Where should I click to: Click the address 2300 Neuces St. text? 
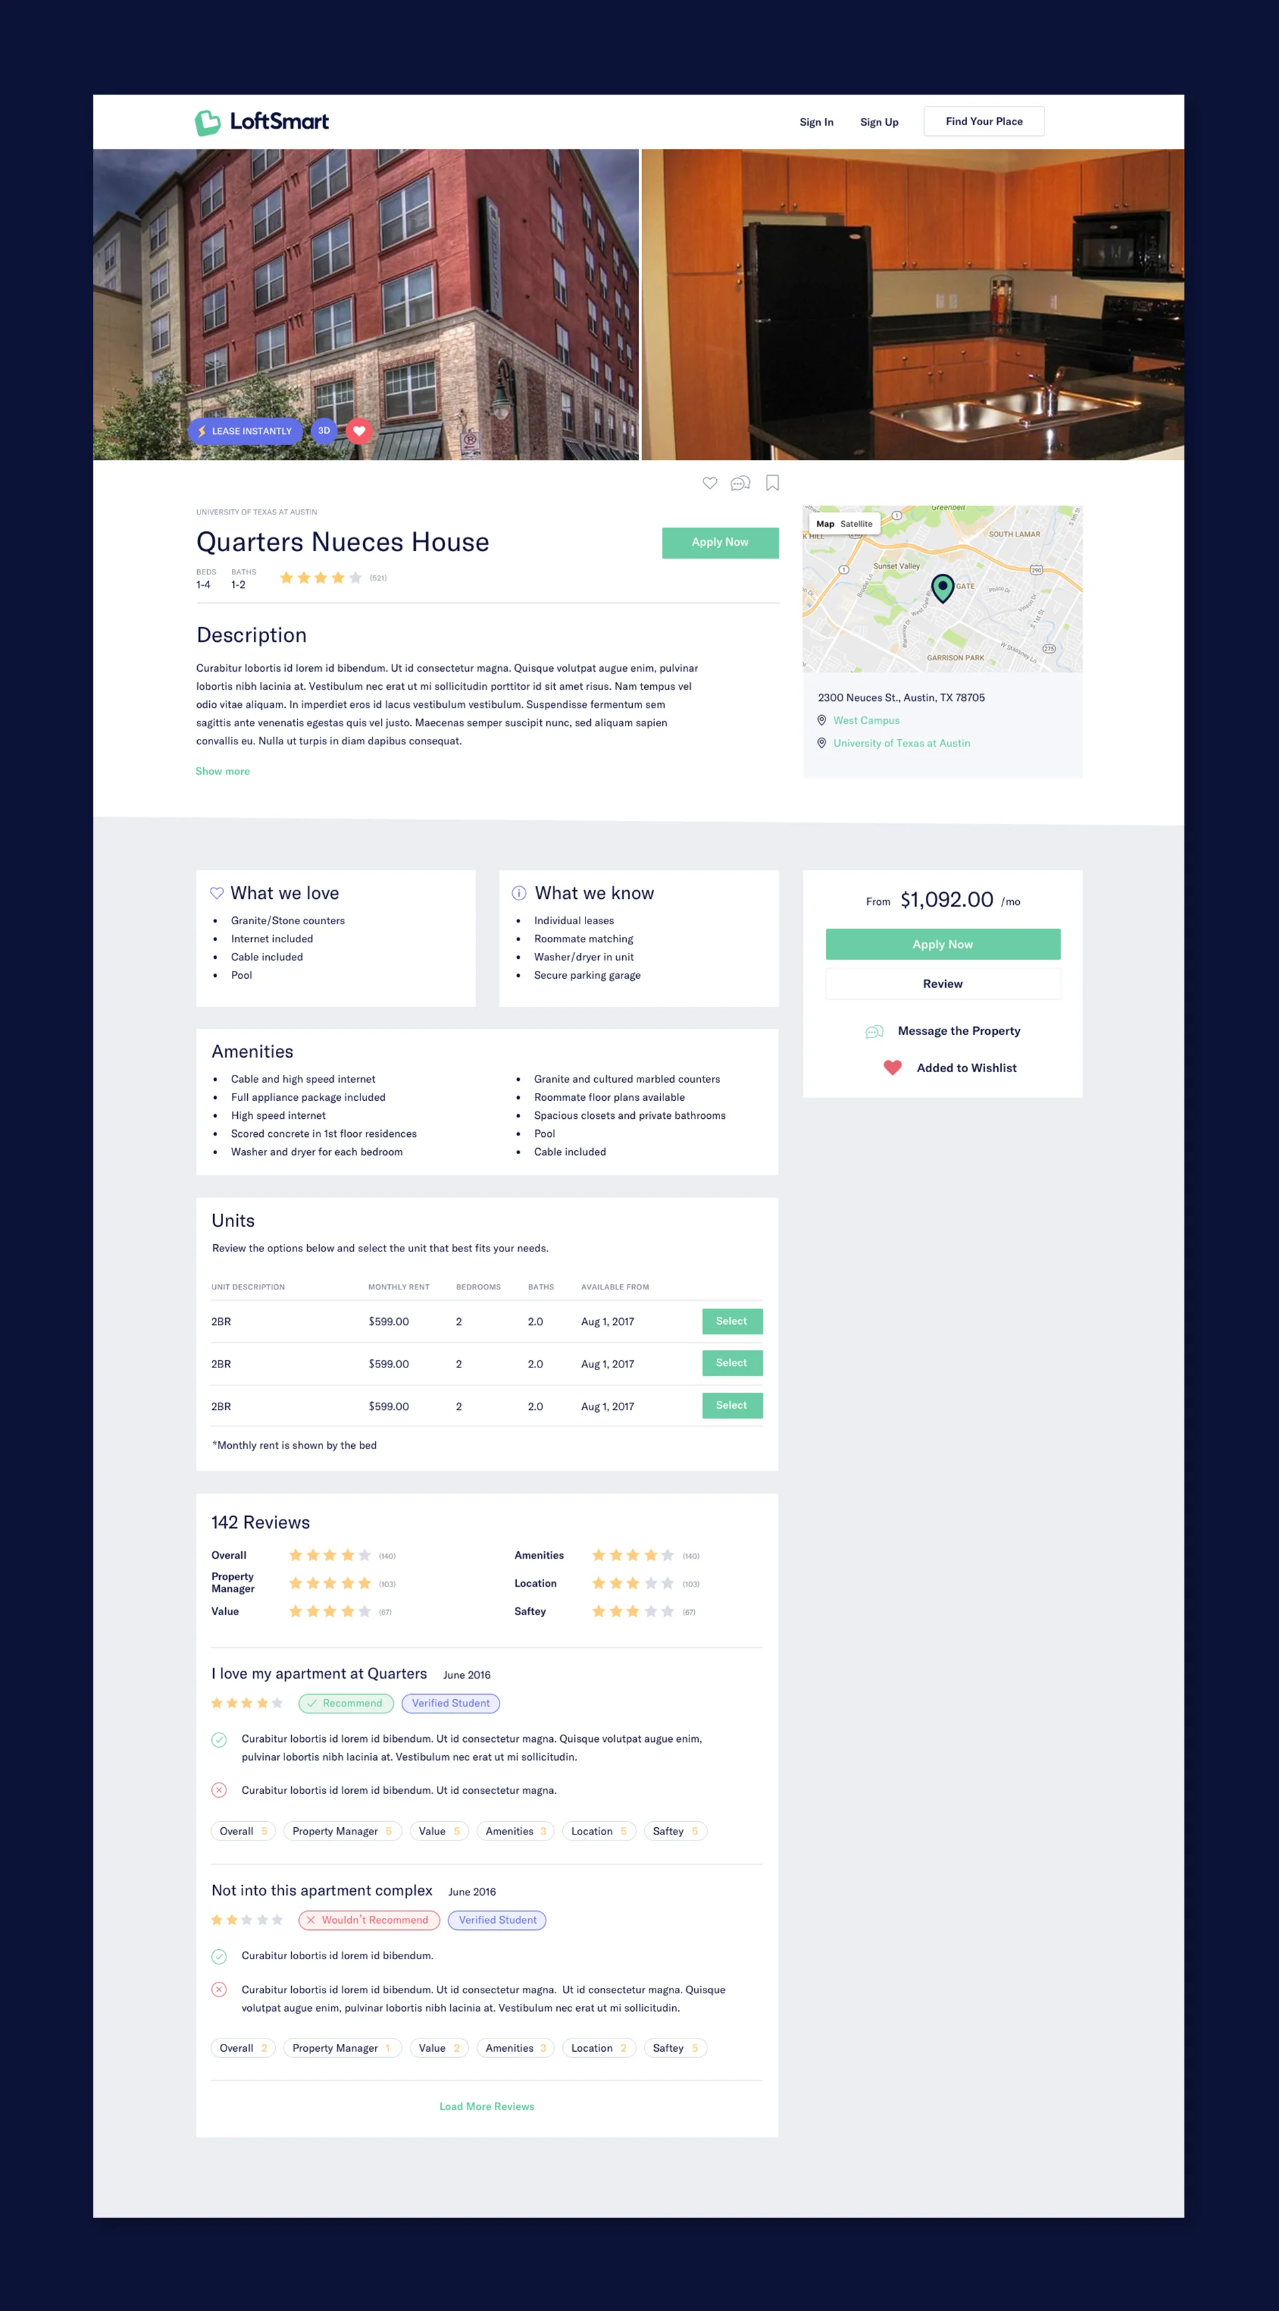(901, 697)
